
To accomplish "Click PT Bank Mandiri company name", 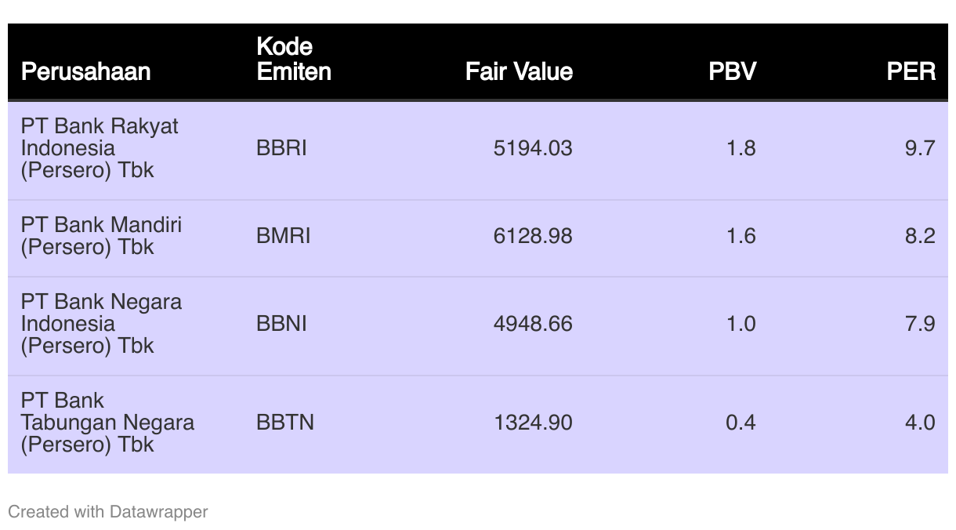I will pos(101,236).
